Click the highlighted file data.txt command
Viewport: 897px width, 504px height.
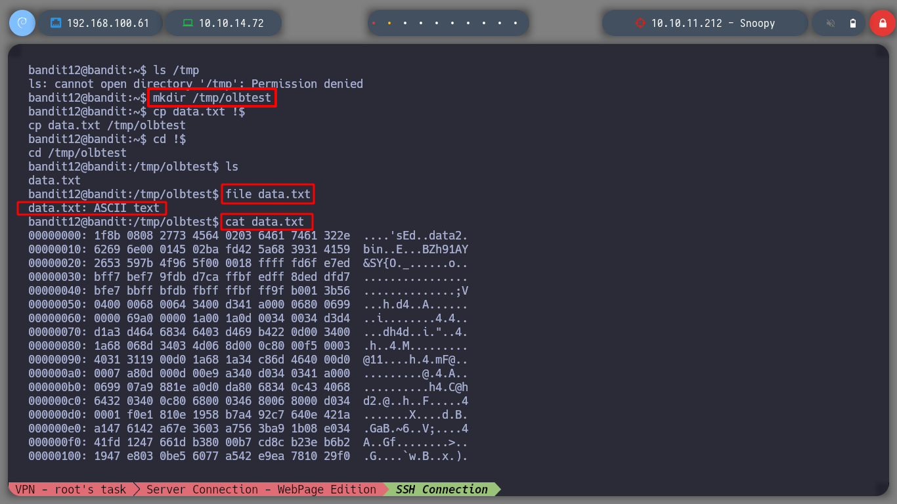[268, 194]
